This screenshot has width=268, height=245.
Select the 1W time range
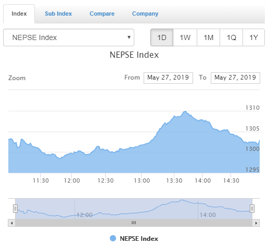click(185, 37)
